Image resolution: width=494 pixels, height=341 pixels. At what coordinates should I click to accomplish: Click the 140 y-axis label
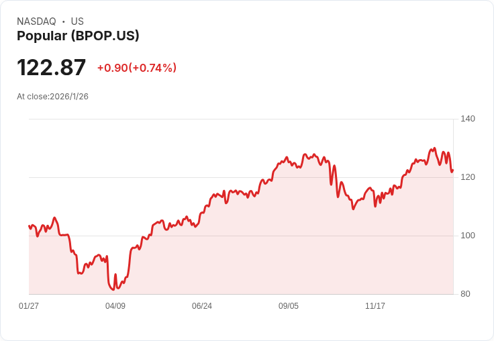pyautogui.click(x=468, y=119)
